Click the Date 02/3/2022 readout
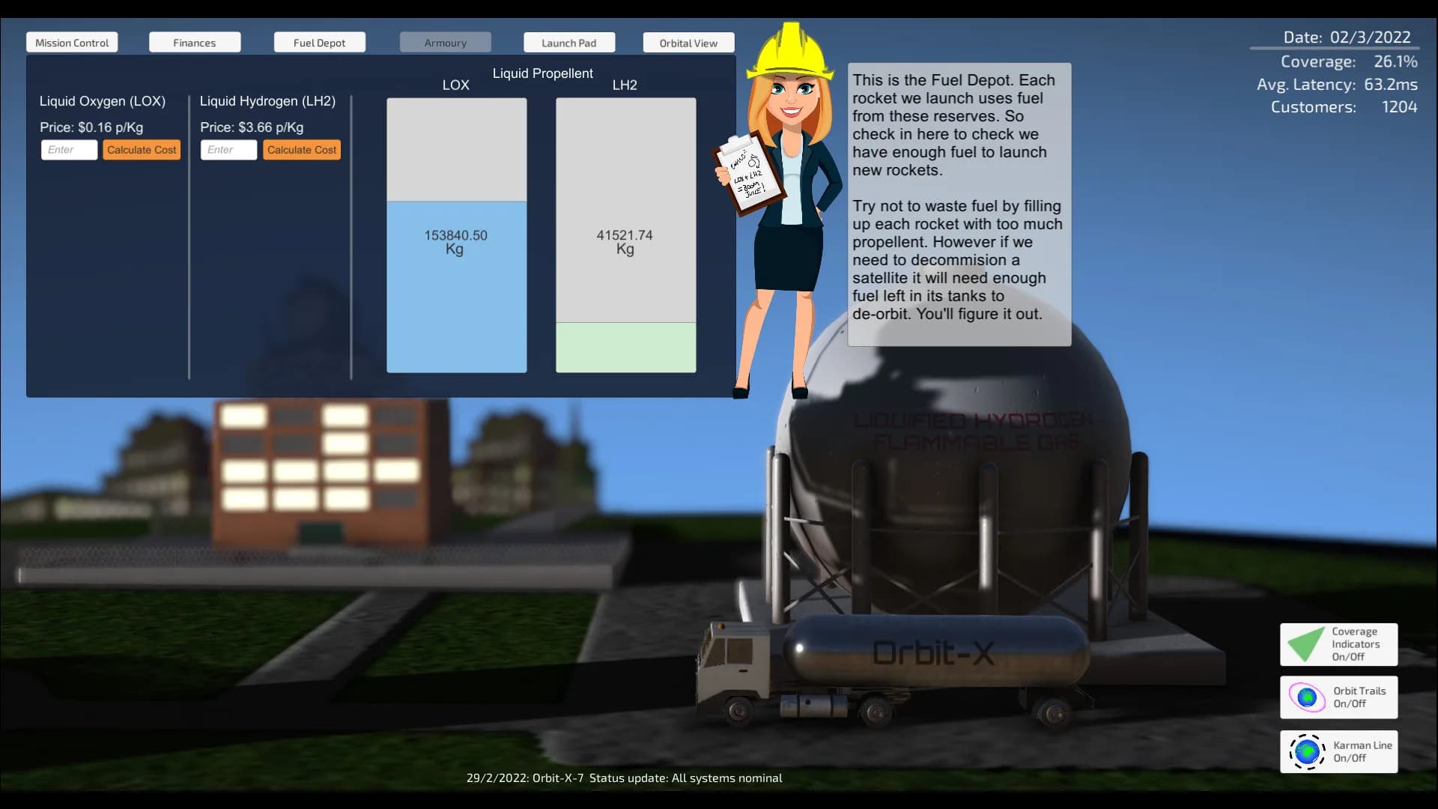 pyautogui.click(x=1347, y=37)
